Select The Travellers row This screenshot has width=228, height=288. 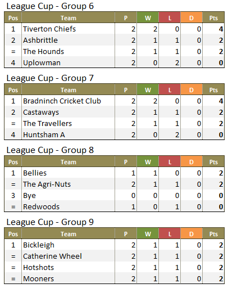pos(114,123)
